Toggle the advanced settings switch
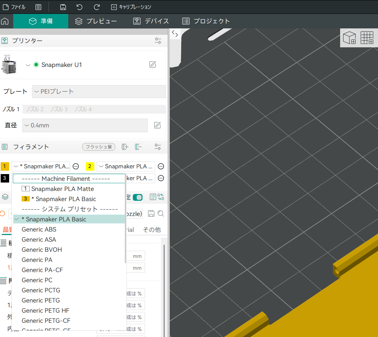The height and width of the screenshot is (337, 378). pyautogui.click(x=138, y=197)
